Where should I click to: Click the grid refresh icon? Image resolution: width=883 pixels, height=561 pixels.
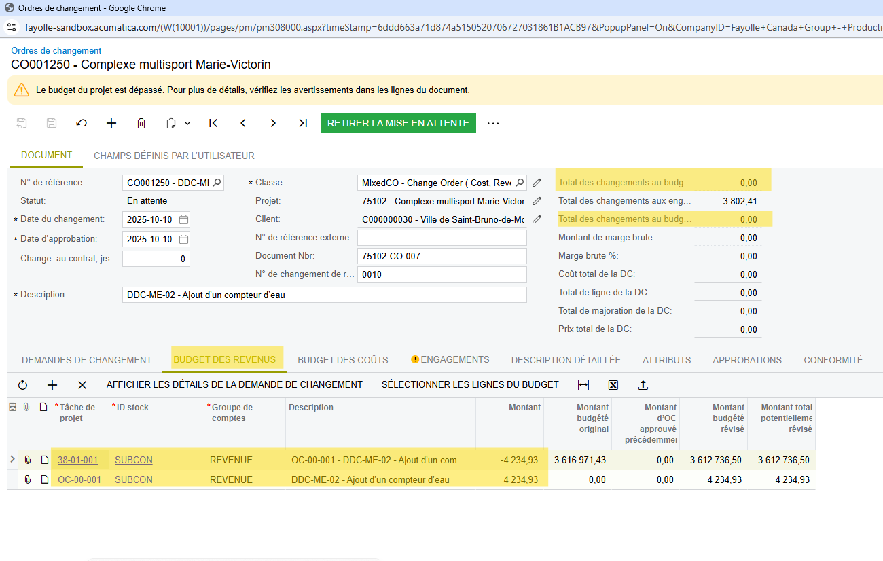tap(22, 385)
